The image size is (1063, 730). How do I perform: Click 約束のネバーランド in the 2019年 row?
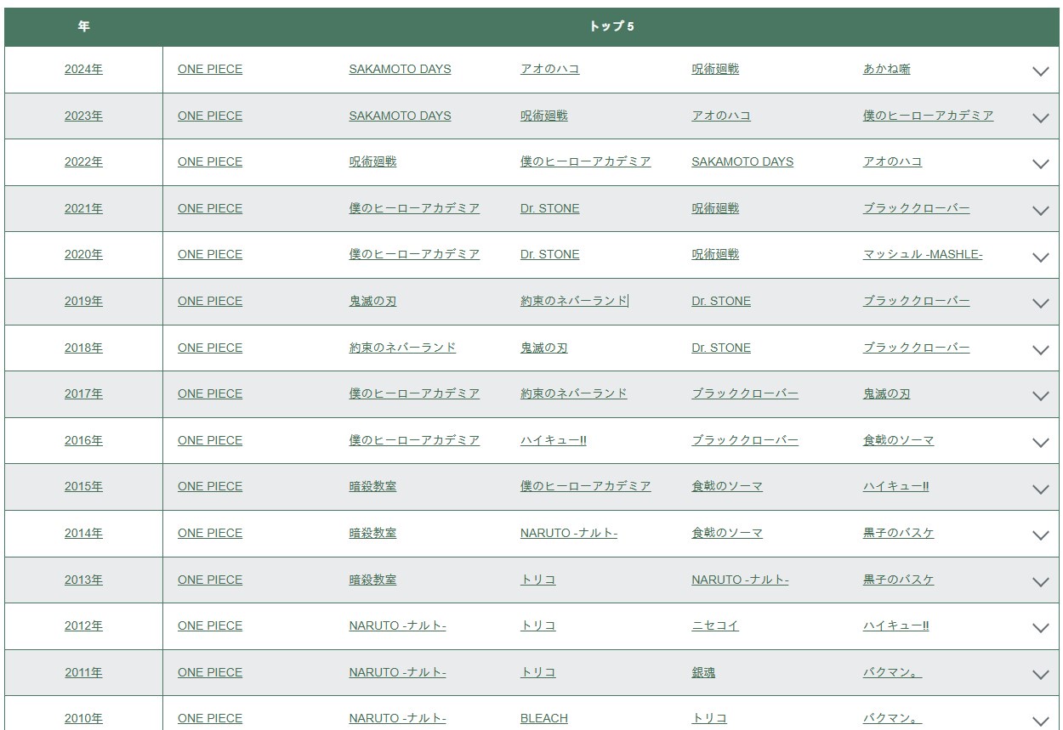pyautogui.click(x=574, y=301)
